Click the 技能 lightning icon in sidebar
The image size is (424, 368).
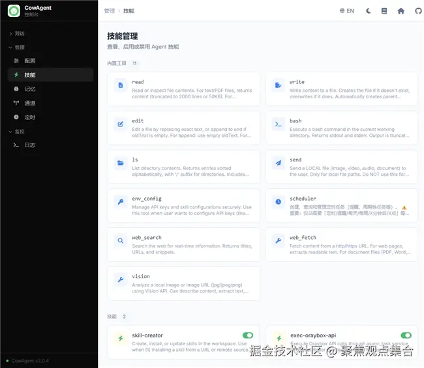coord(16,75)
